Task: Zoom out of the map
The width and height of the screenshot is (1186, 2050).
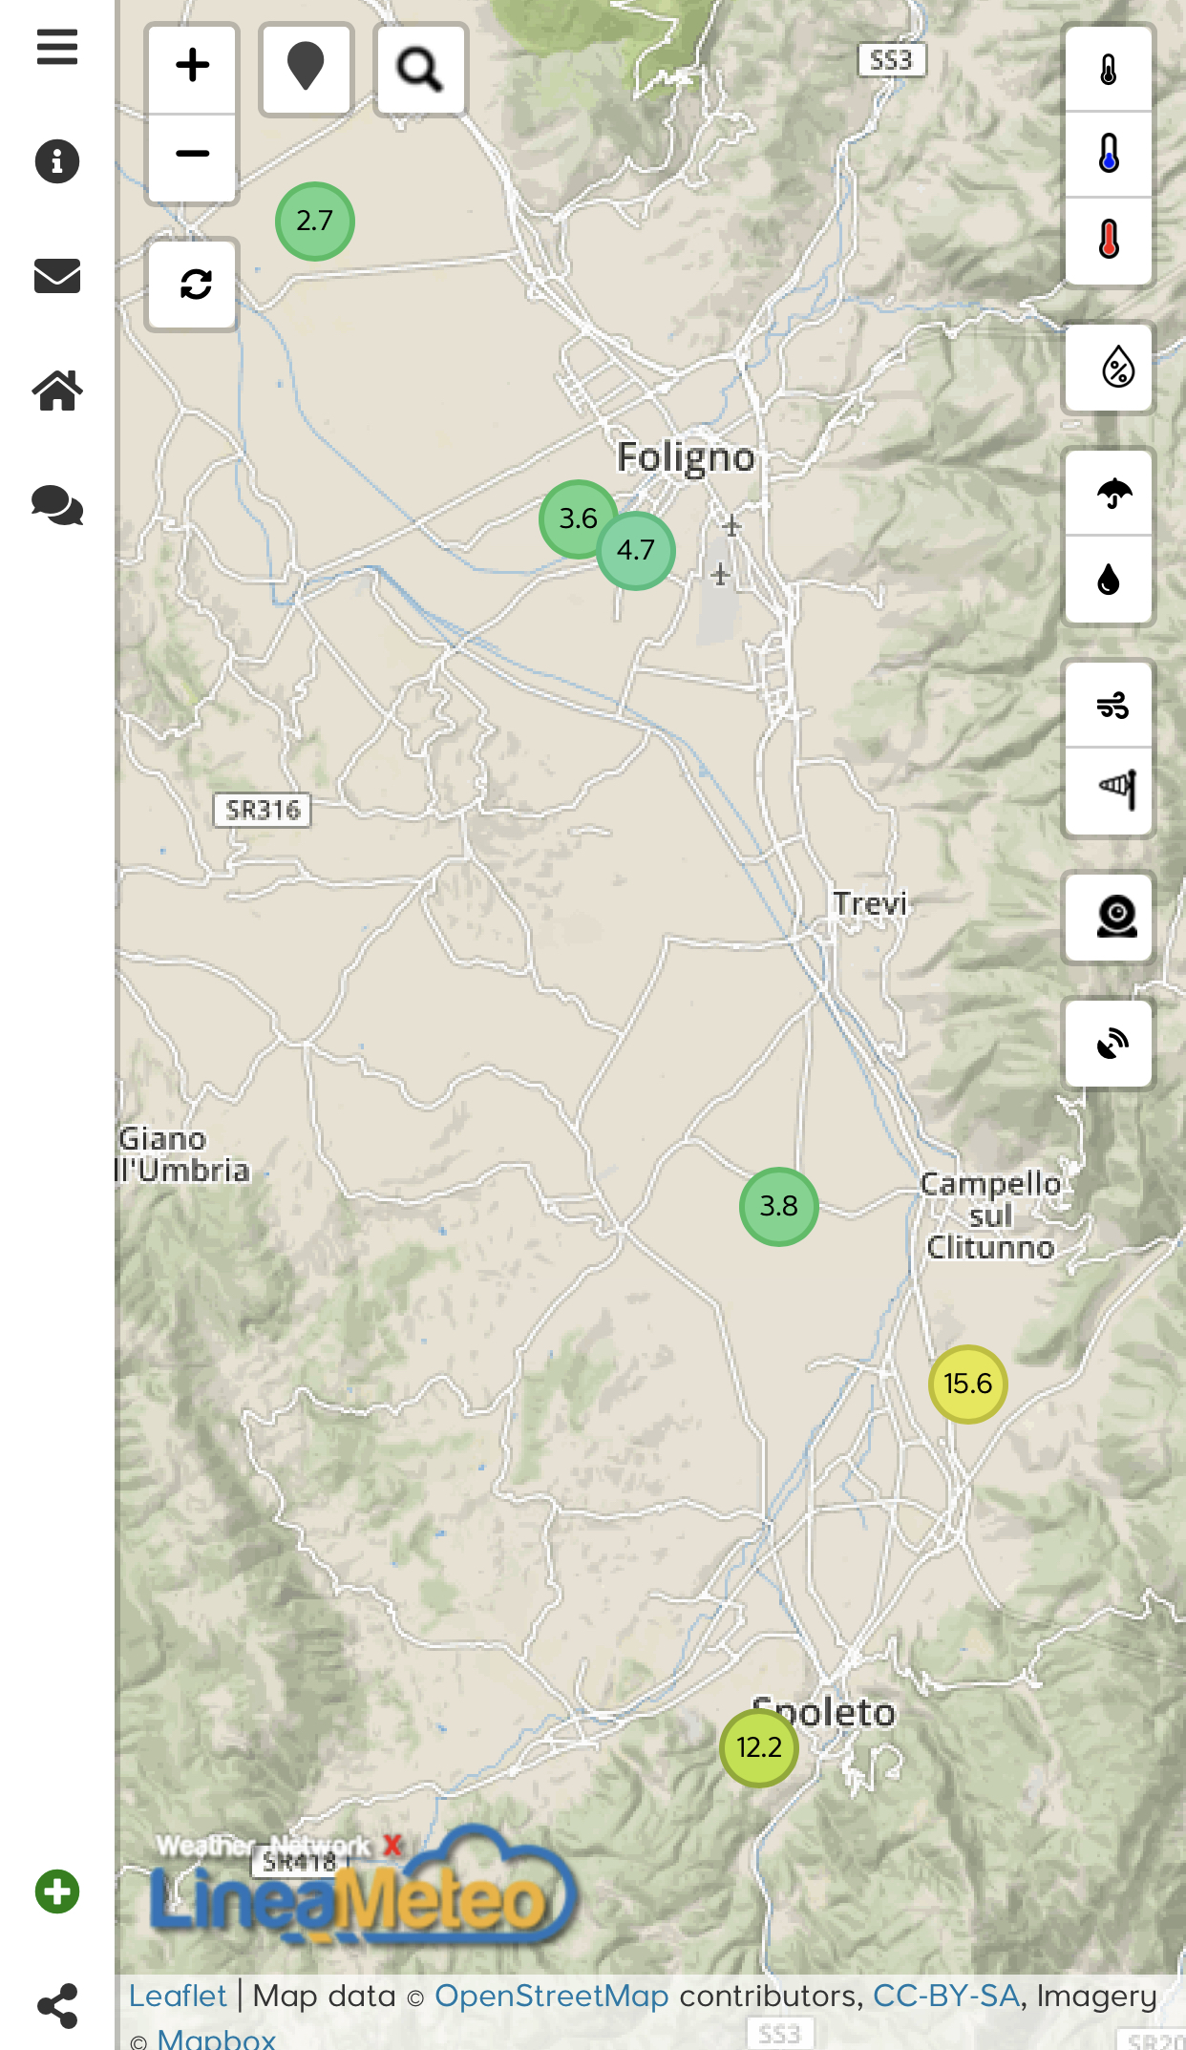Action: coord(192,156)
